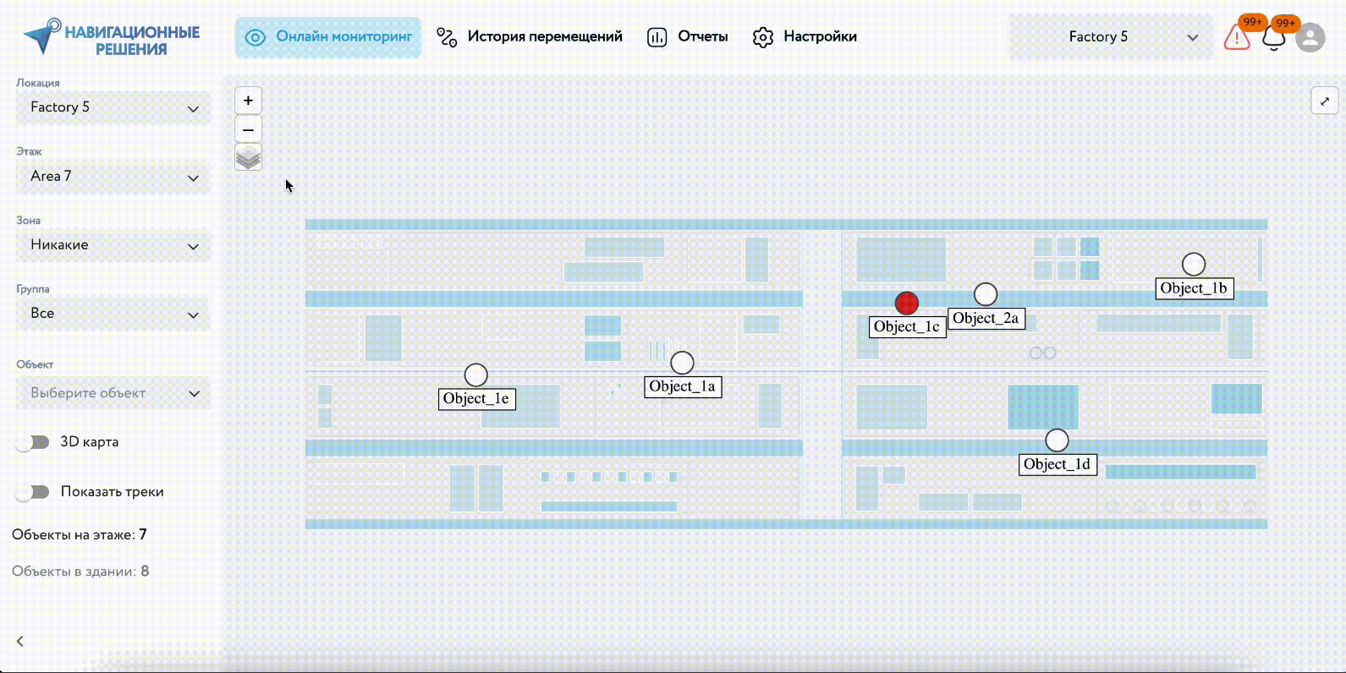
Task: Switch to Онлайн мониторинг tab
Action: [x=328, y=37]
